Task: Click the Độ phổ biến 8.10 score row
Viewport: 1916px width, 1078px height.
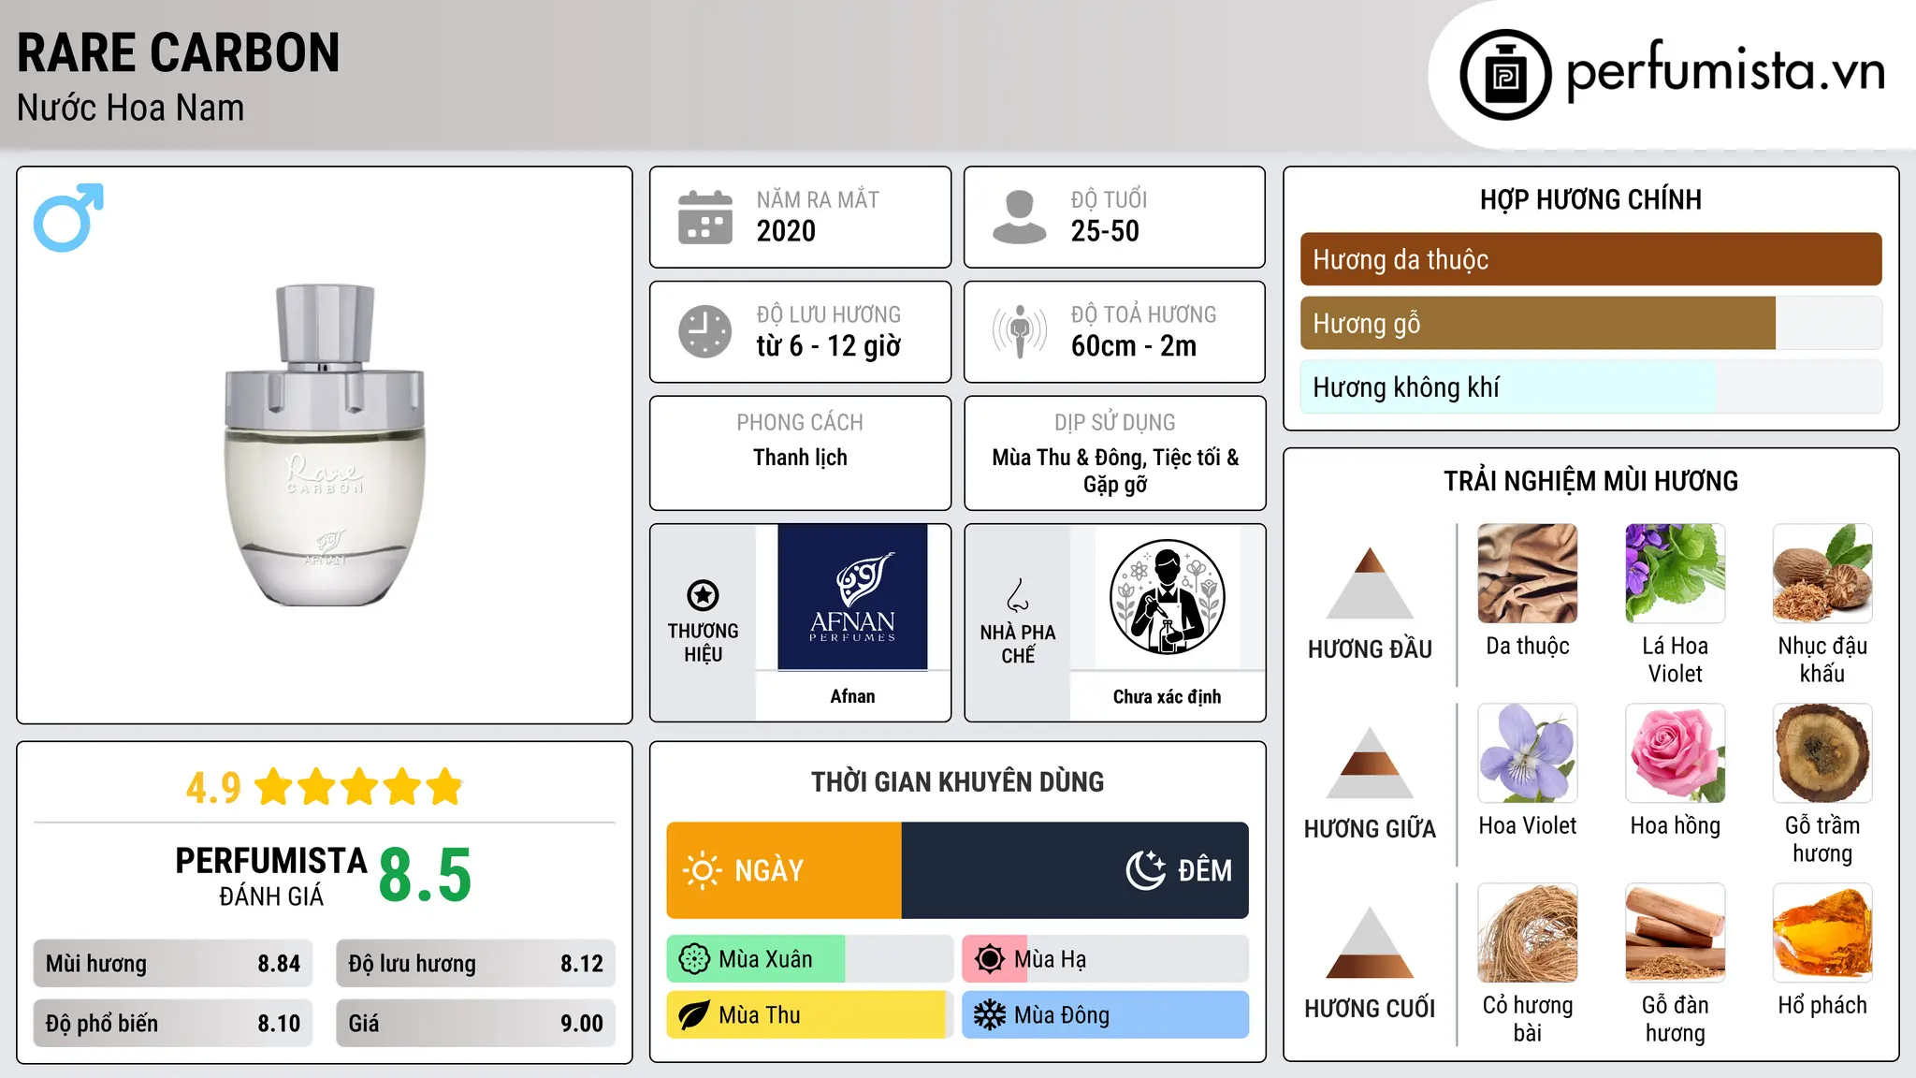Action: (173, 1023)
